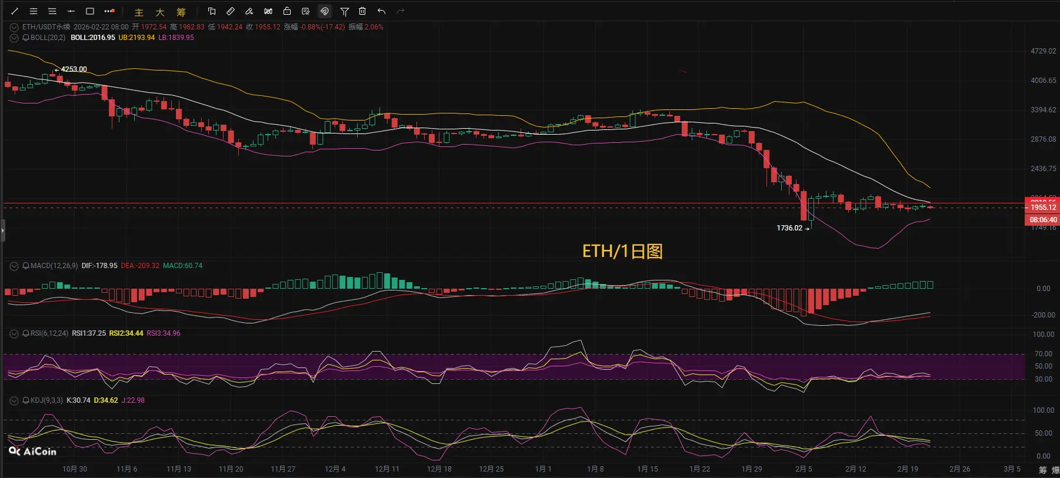This screenshot has height=478, width=1060.
Task: Click the 10月 30 date label
Action: click(x=75, y=469)
